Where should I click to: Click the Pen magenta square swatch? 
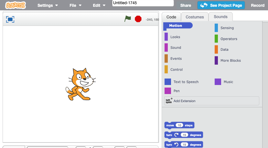point(168,91)
